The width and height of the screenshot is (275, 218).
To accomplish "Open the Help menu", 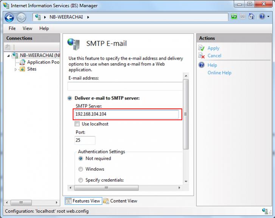I will click(44, 28).
